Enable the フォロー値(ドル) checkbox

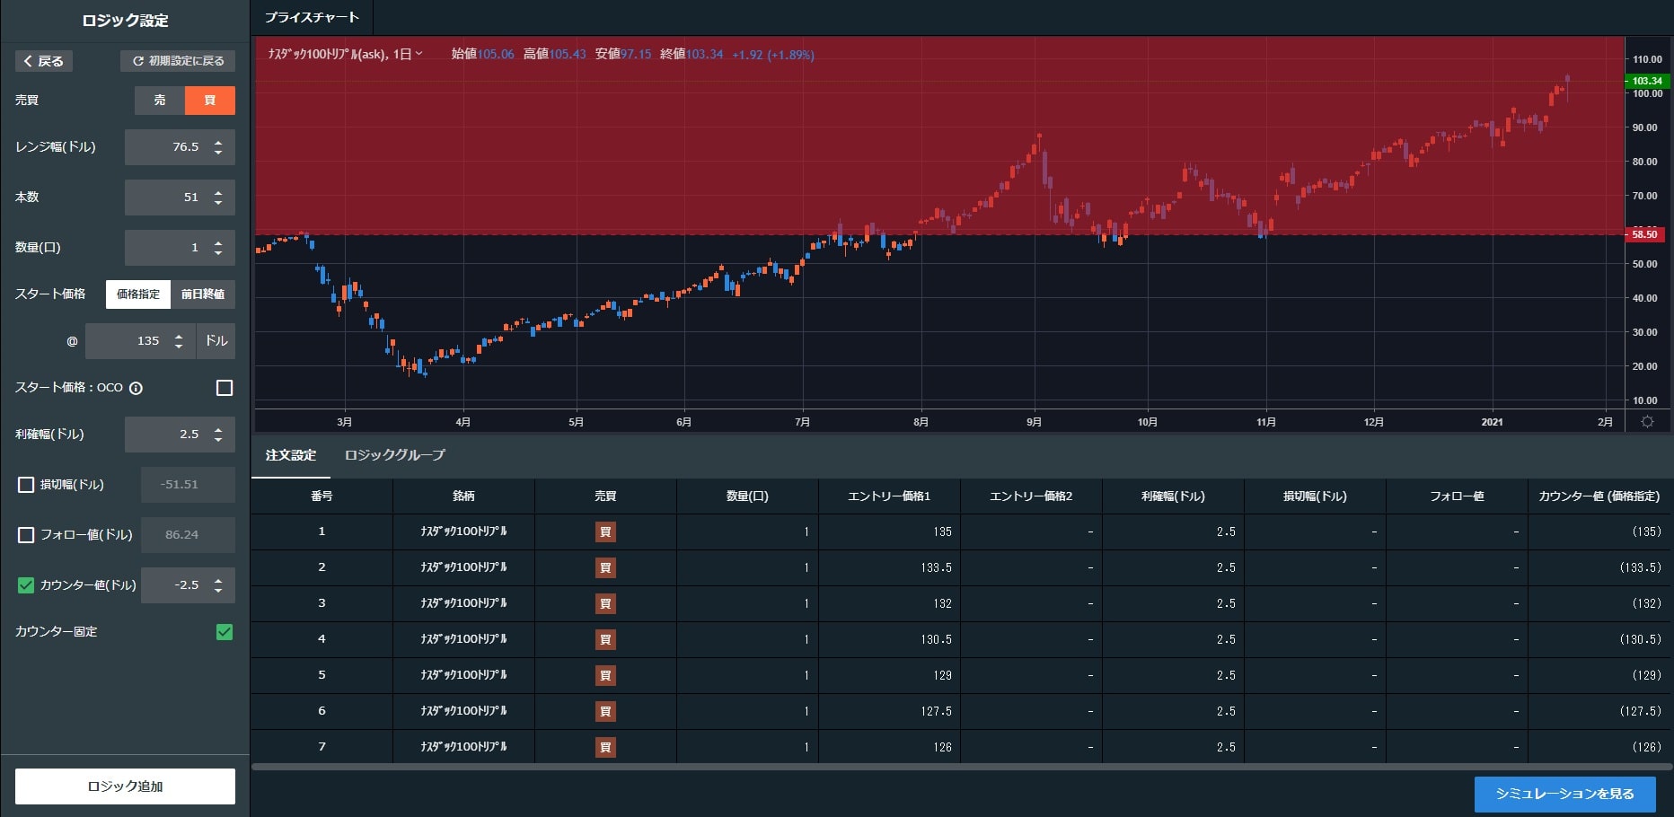tap(26, 535)
